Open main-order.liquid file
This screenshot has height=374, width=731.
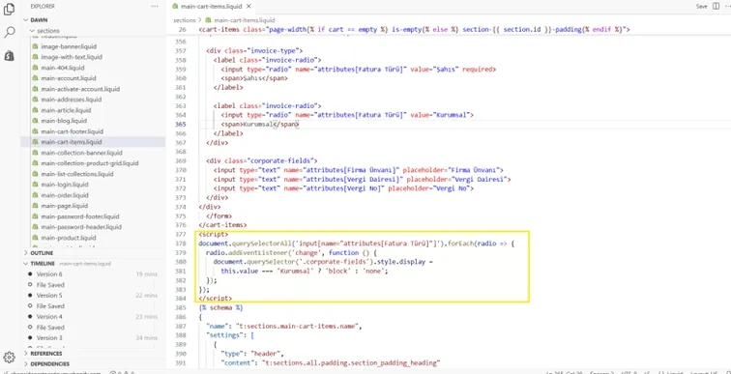65,195
